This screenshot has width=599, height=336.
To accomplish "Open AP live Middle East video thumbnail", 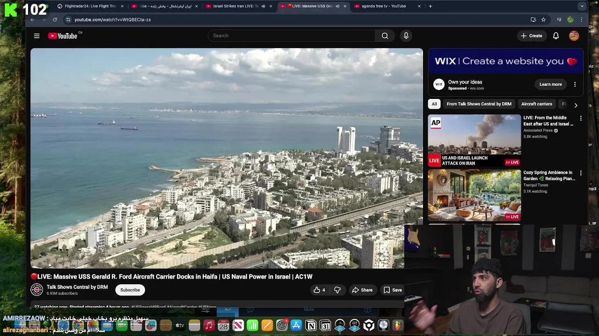I will coord(474,140).
